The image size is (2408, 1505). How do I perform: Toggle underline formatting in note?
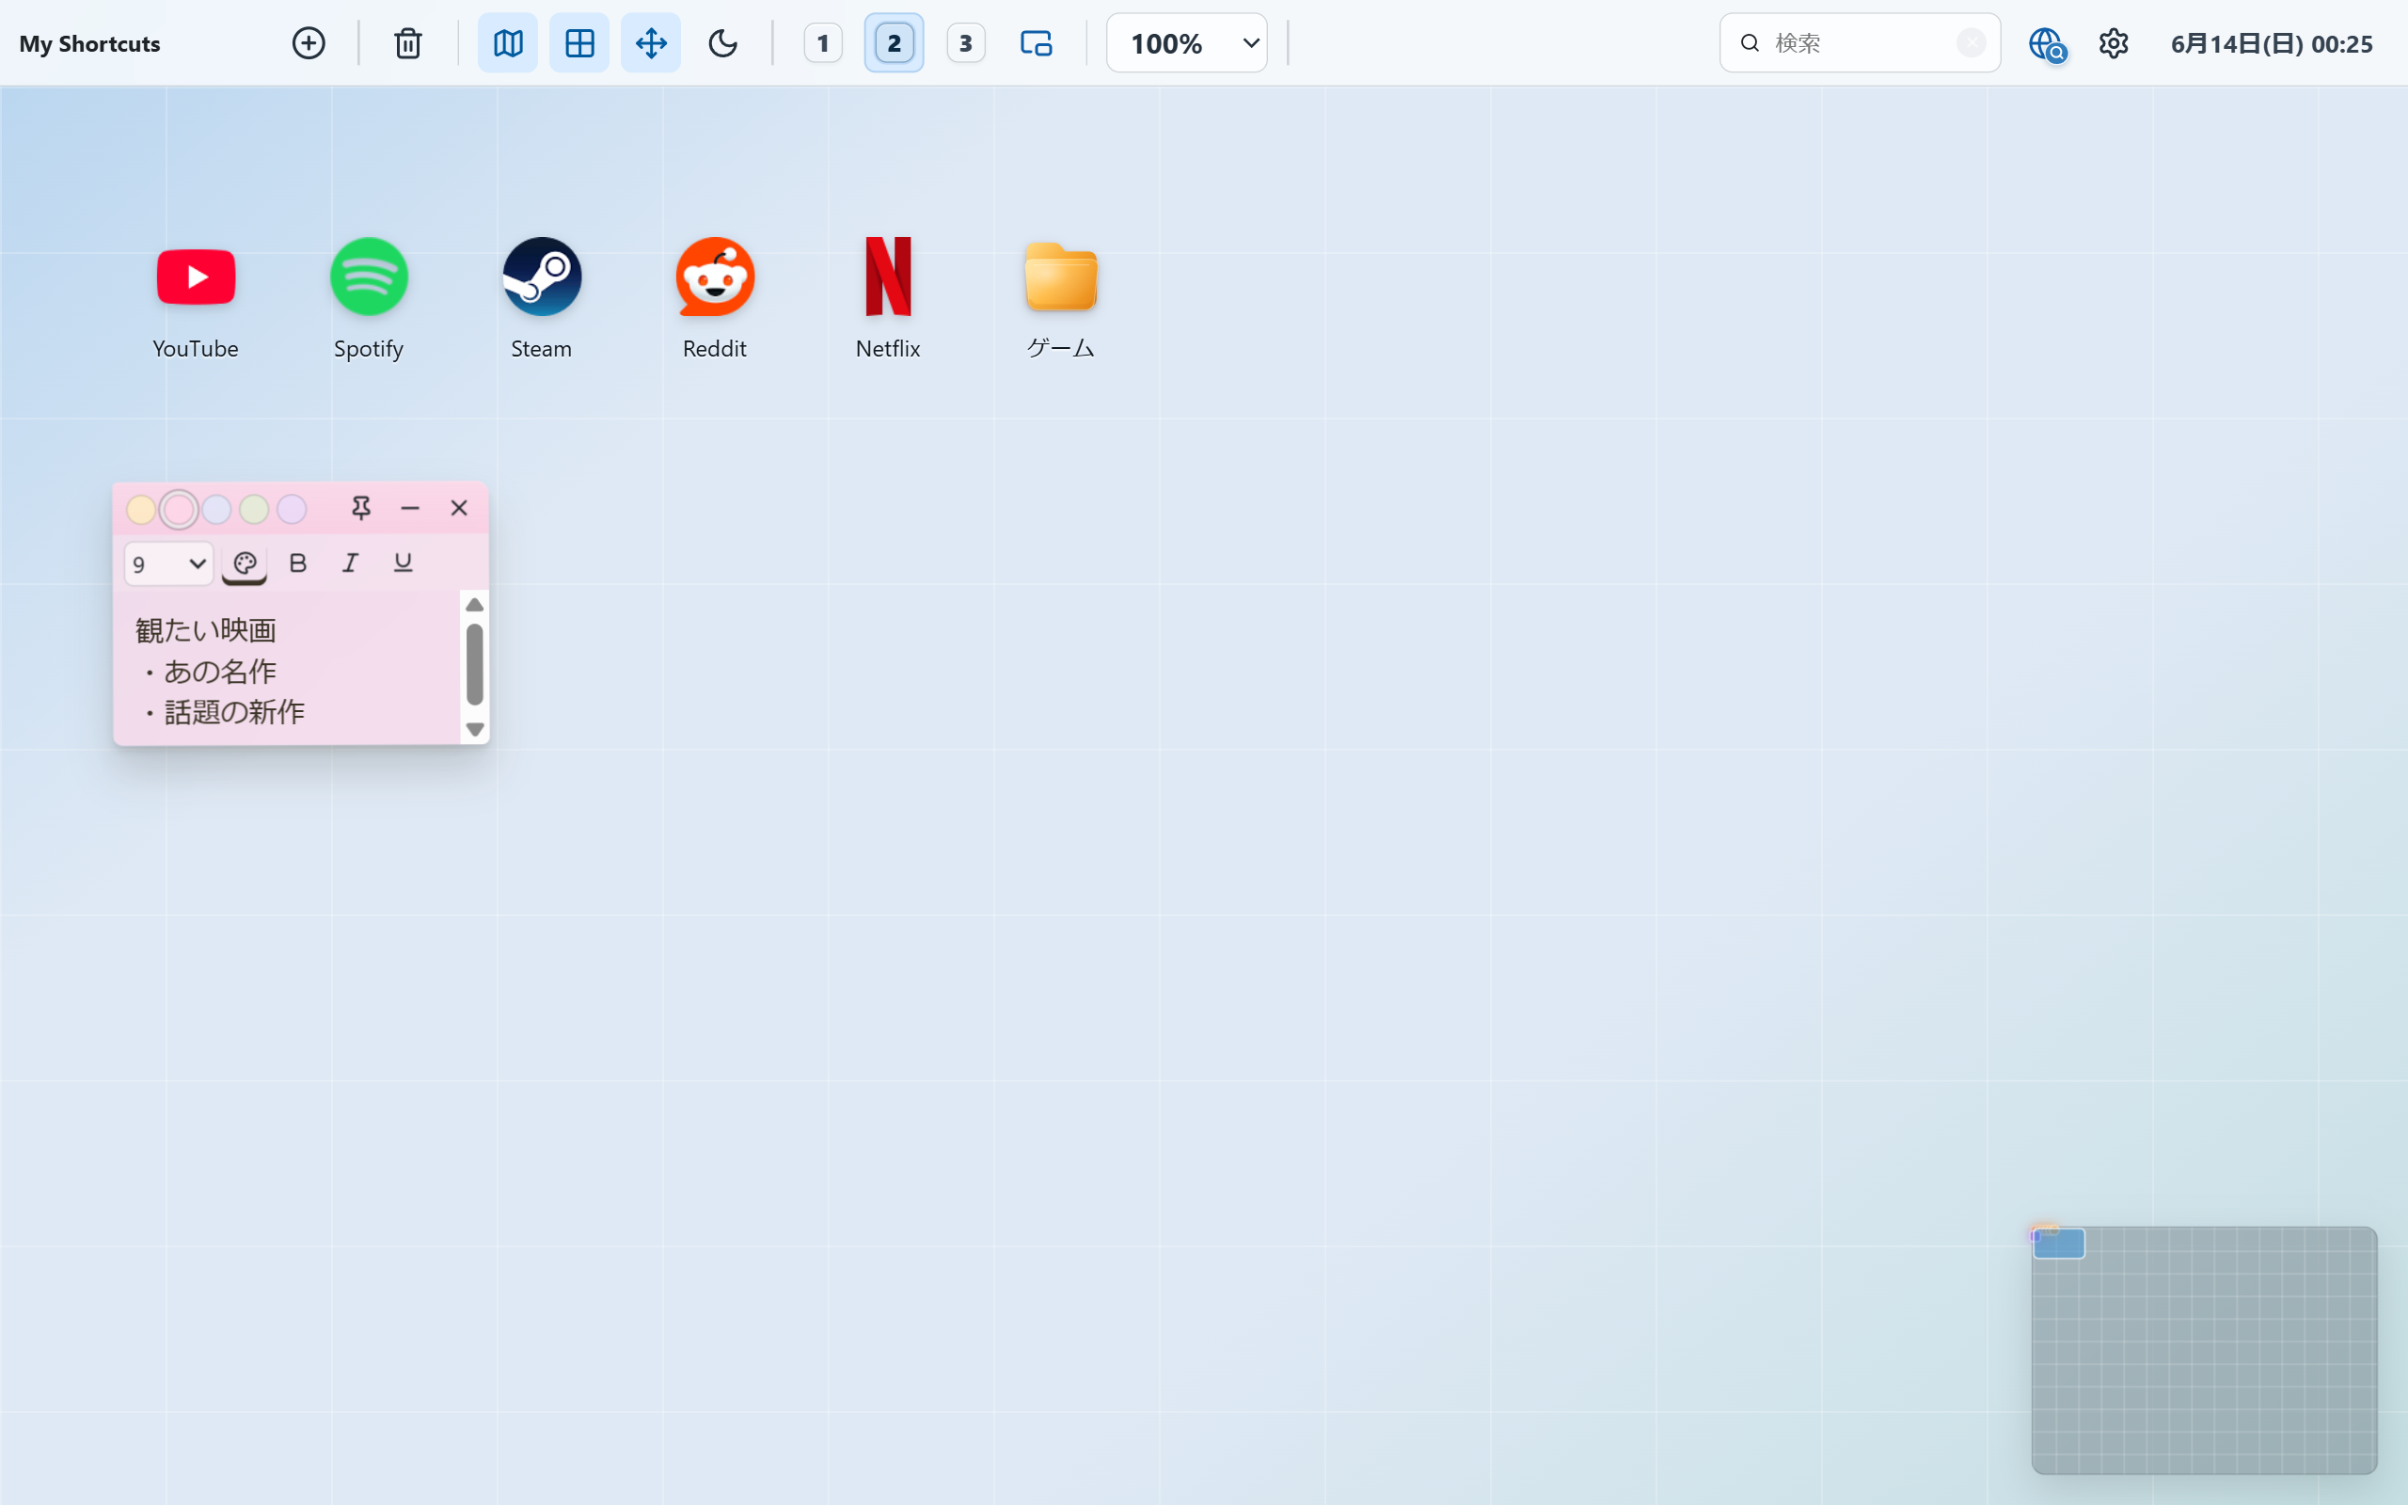[x=403, y=563]
